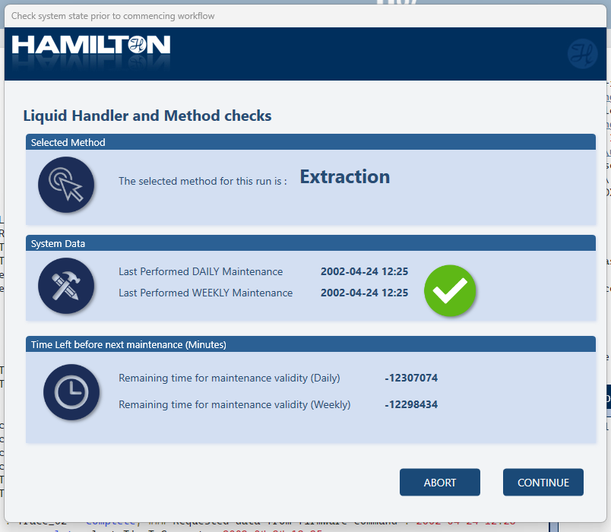Click the clock icon for time left
Screen dimensions: 611x532
point(71,392)
